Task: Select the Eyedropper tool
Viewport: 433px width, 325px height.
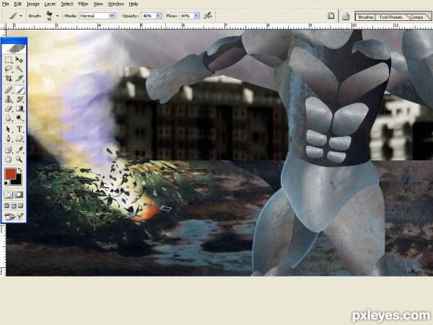Action: (19, 149)
